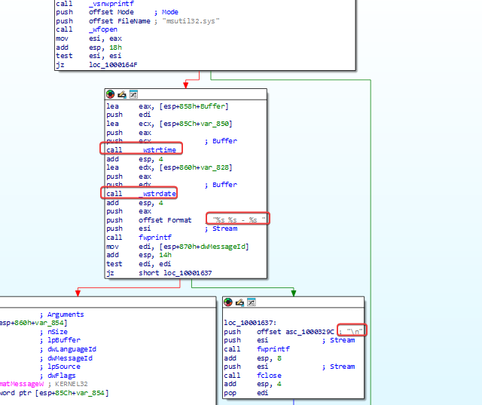Image resolution: width=482 pixels, height=405 pixels.
Task: Select the "msutil32.sys" string comment
Action: point(191,21)
